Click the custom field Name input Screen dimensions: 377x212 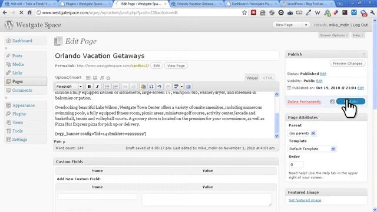(x=97, y=196)
